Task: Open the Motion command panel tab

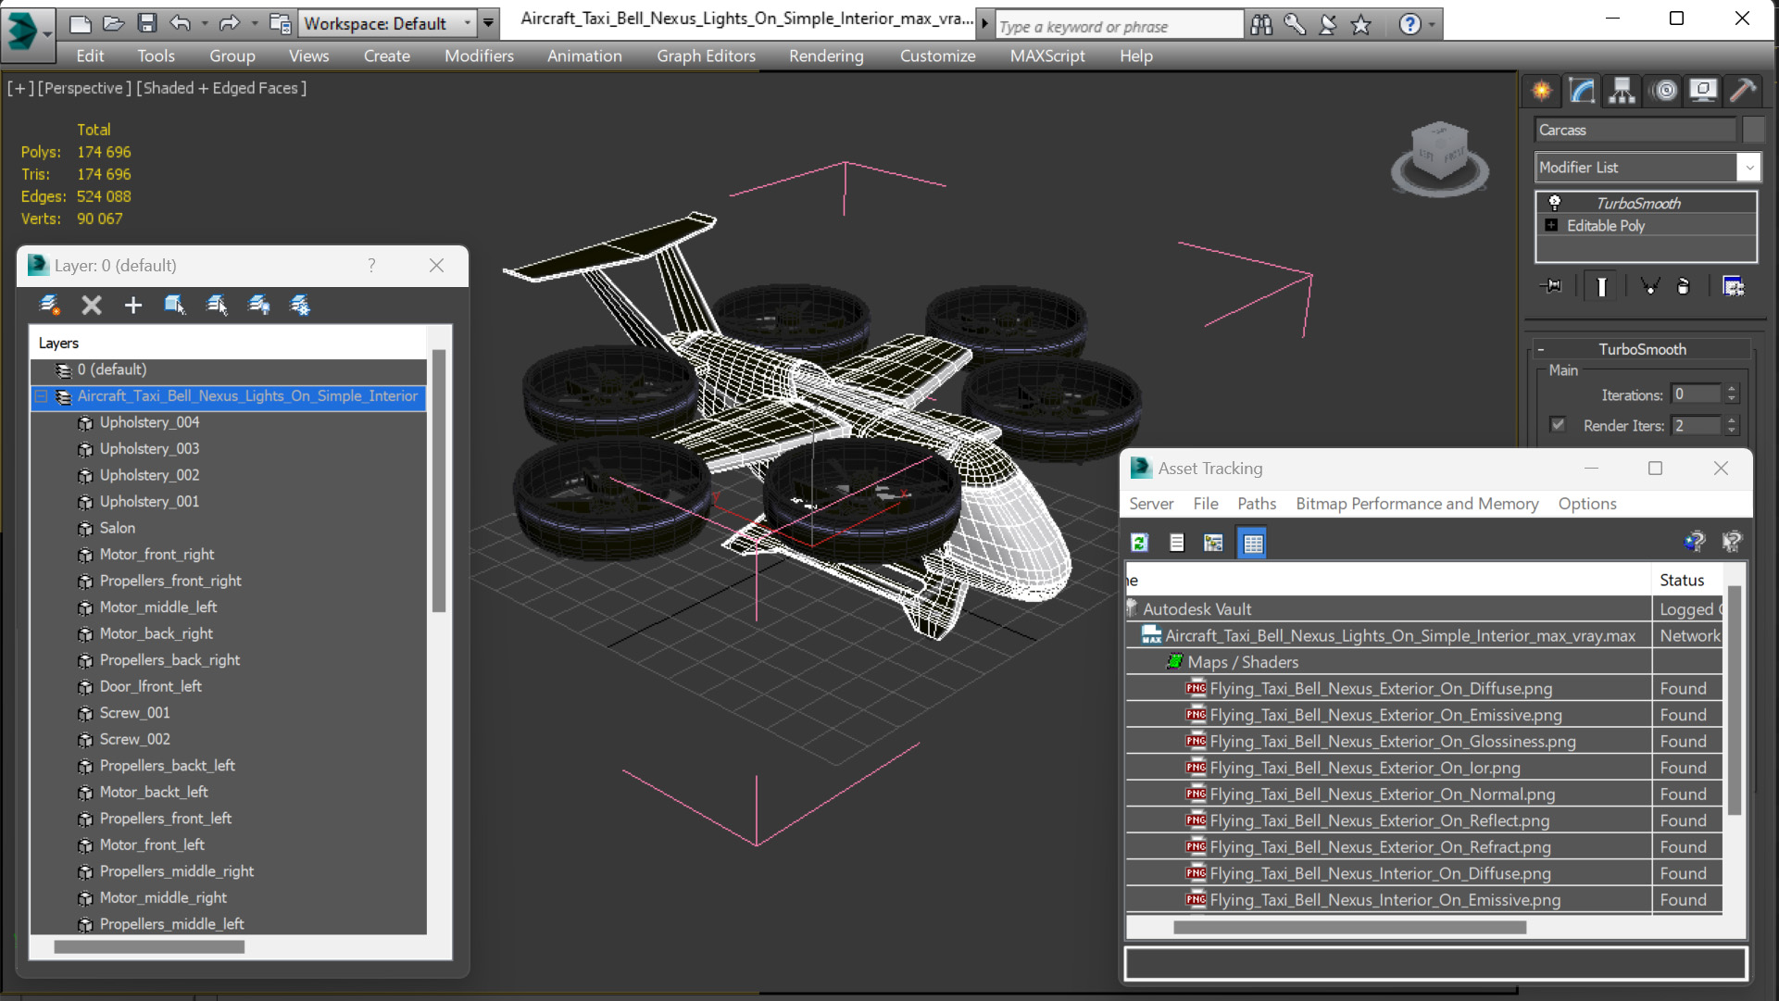Action: pyautogui.click(x=1664, y=91)
